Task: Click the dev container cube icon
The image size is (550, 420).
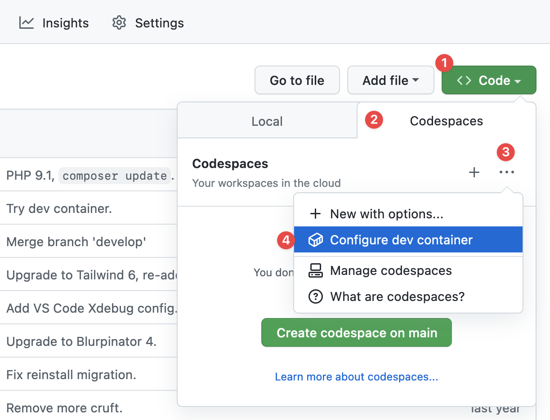Action: click(316, 240)
